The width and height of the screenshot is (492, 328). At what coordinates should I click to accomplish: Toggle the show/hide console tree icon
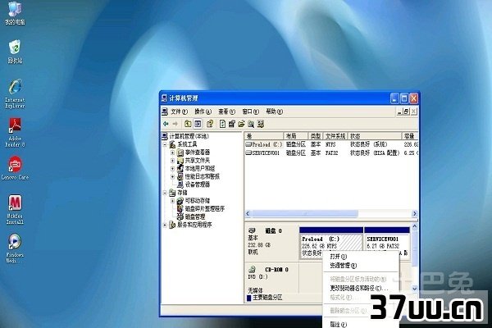click(198, 124)
